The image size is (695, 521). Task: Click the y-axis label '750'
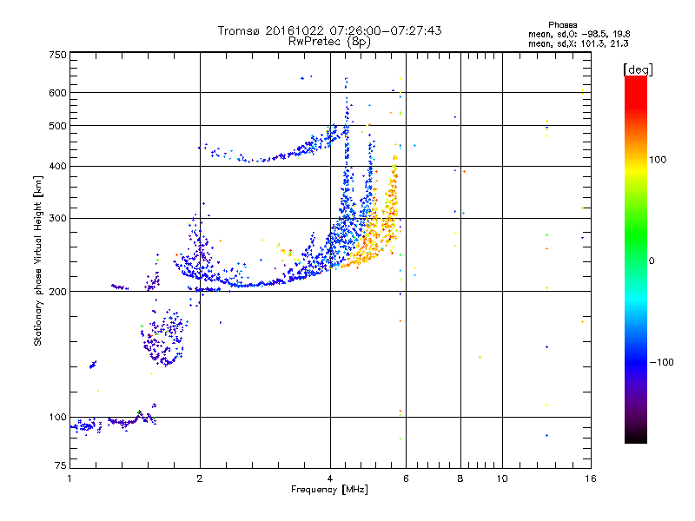point(57,55)
